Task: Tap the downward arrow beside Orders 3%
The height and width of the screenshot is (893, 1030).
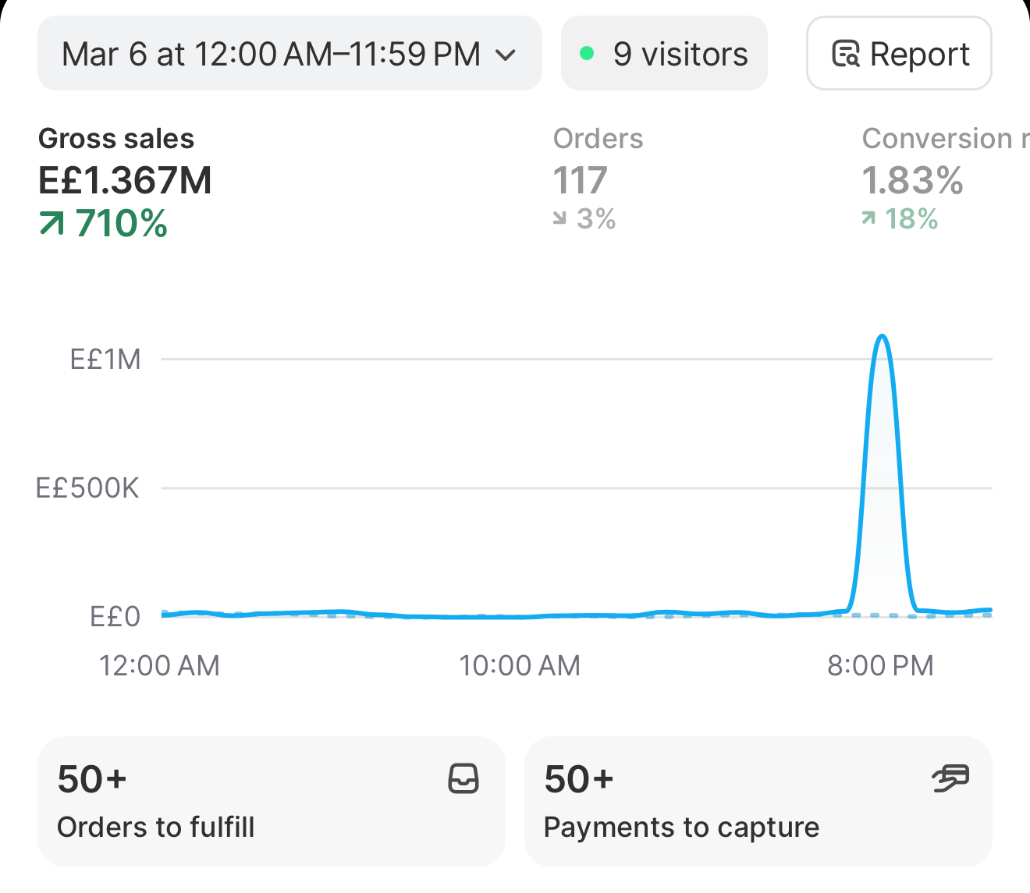Action: [559, 219]
